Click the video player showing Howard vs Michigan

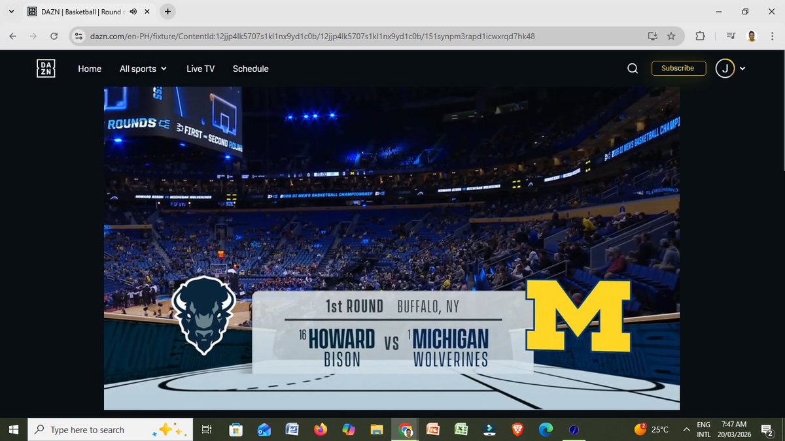(x=392, y=248)
